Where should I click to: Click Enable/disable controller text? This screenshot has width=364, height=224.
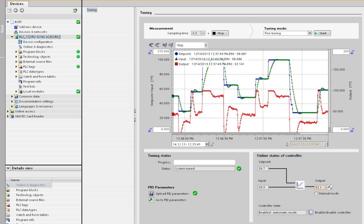click(x=333, y=213)
